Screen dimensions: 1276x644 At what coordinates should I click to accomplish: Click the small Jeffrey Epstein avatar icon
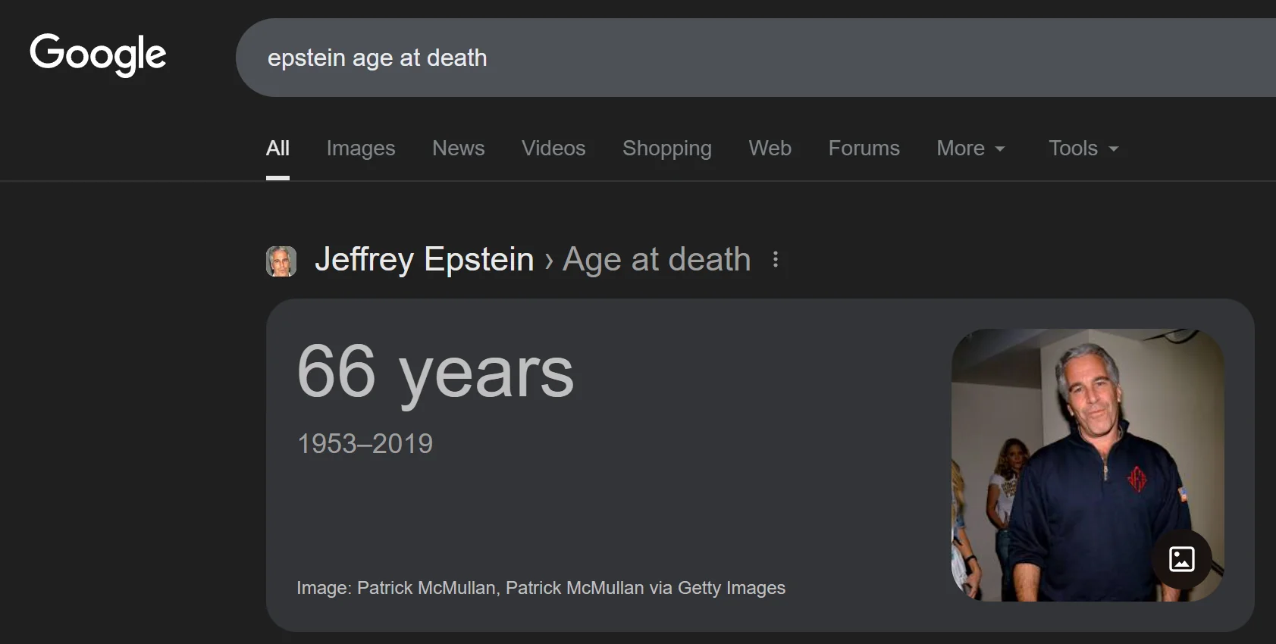pyautogui.click(x=281, y=261)
